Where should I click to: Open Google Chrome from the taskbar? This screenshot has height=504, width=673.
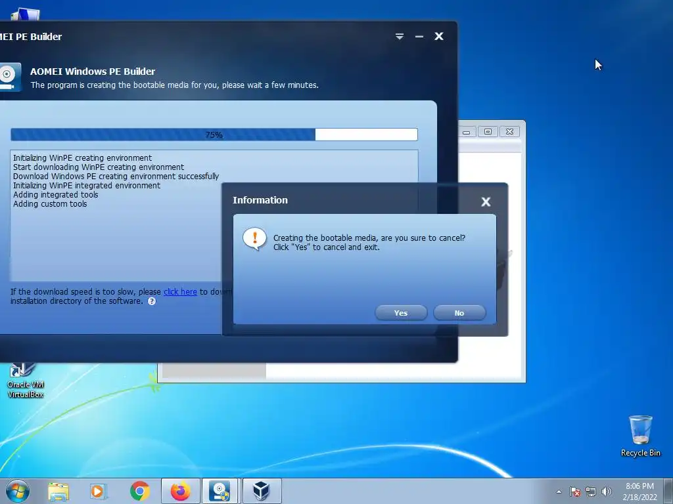click(x=140, y=491)
